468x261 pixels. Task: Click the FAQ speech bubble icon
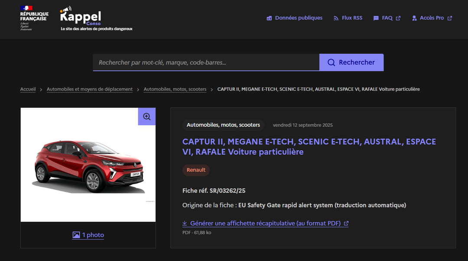pos(376,18)
